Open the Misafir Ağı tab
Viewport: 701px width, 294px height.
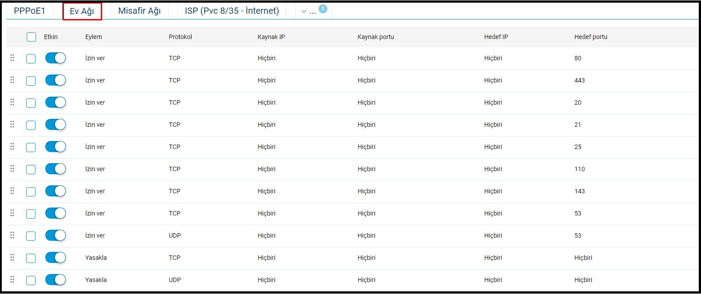pyautogui.click(x=139, y=11)
